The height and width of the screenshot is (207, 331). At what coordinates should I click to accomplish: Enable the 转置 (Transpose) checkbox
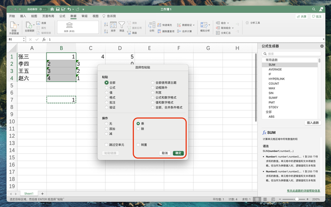point(138,145)
